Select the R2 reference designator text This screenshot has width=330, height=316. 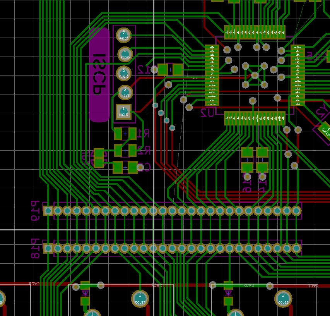[x=144, y=151]
